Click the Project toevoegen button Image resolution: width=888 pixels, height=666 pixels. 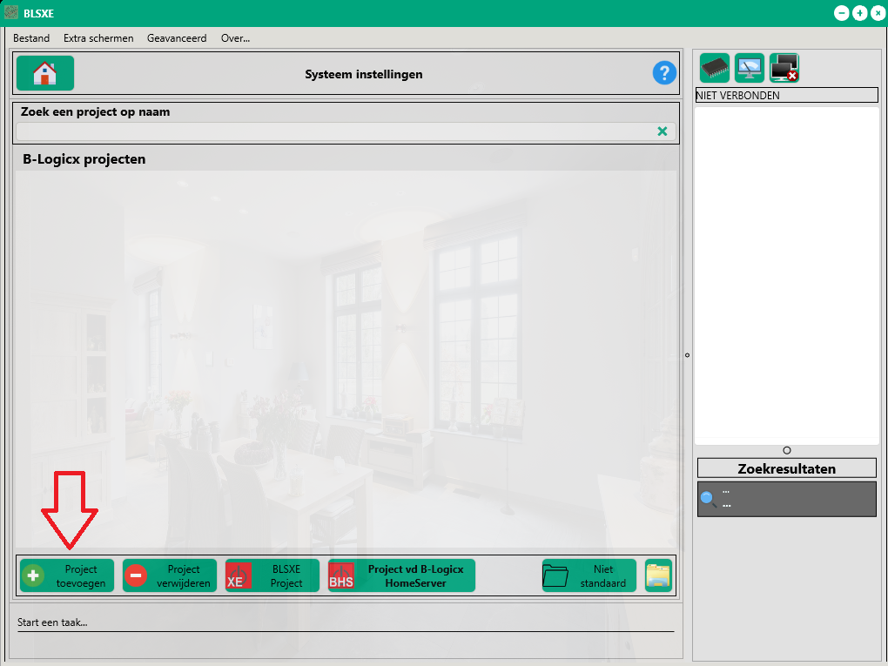pyautogui.click(x=67, y=576)
